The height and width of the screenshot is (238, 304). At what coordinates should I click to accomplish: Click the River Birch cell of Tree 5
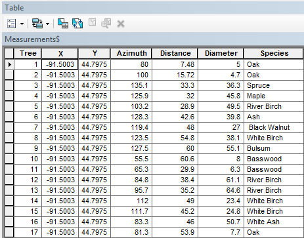274,106
